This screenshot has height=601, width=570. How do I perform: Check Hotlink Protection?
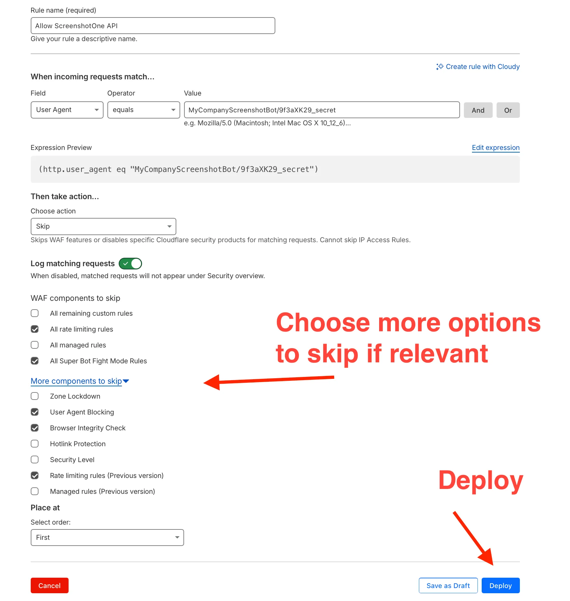point(35,443)
